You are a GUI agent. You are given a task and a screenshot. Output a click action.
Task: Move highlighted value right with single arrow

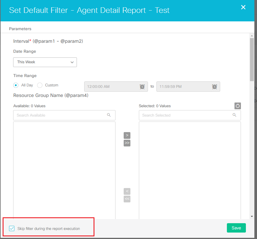click(127, 135)
